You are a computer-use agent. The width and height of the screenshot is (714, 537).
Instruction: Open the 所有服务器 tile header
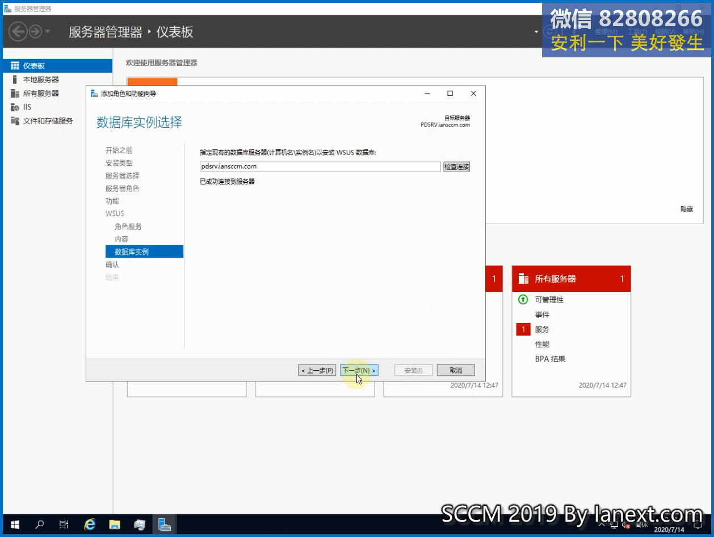[x=572, y=279]
